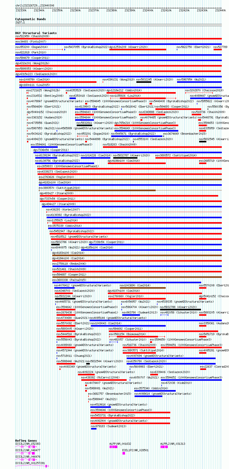Click the 2q37.1 cytogenetic band label
The image size is (229, 469).
[20, 22]
